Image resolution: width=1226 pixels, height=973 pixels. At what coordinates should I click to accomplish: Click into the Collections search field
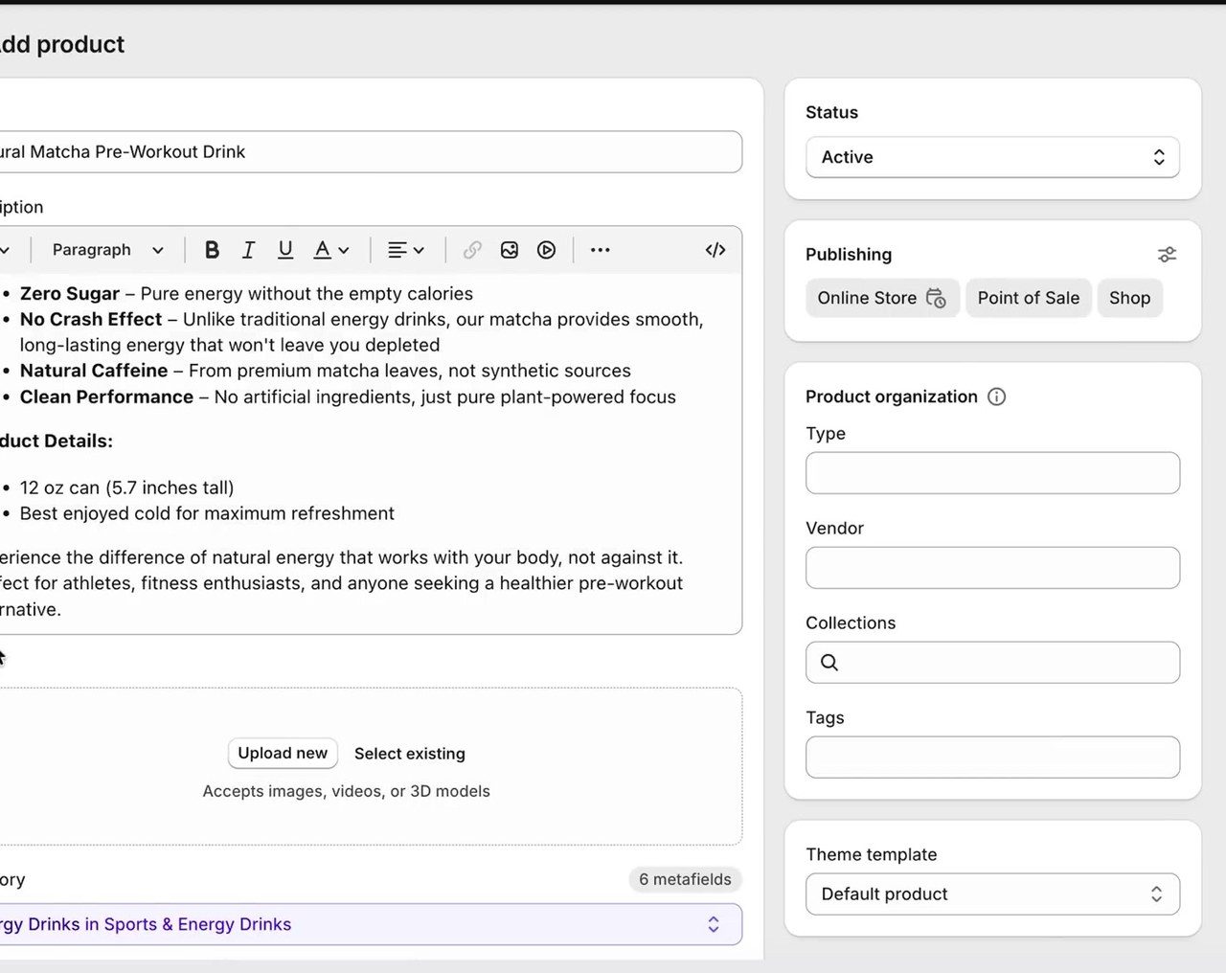pos(992,663)
